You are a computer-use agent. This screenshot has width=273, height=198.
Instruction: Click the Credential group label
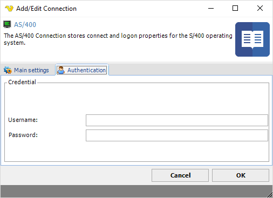(x=22, y=82)
